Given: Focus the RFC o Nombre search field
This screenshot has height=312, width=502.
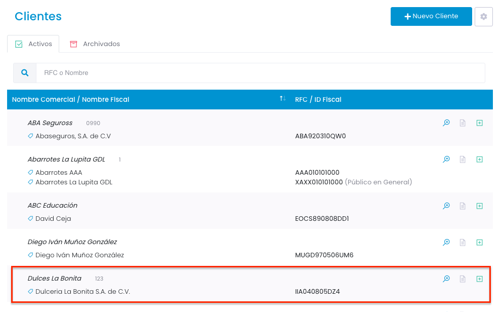Looking at the screenshot, I should pyautogui.click(x=260, y=73).
